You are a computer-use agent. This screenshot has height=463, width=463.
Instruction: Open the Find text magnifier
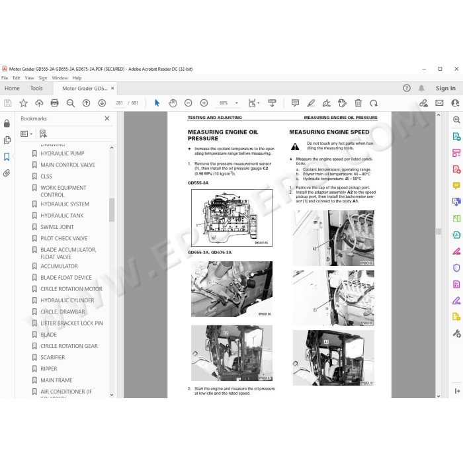[x=71, y=103]
